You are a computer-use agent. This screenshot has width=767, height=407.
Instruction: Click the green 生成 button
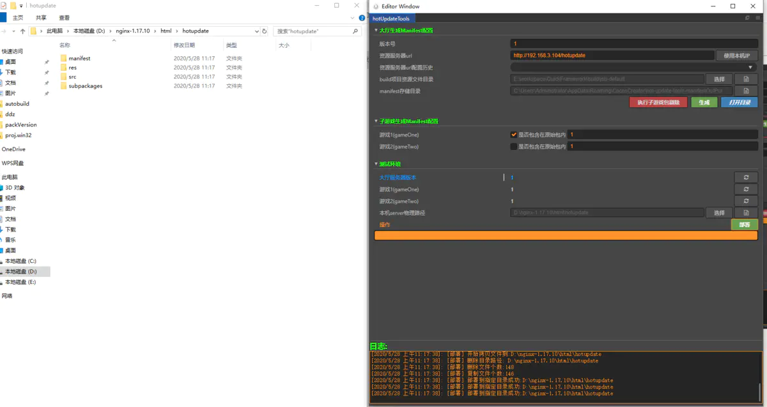[x=704, y=103]
